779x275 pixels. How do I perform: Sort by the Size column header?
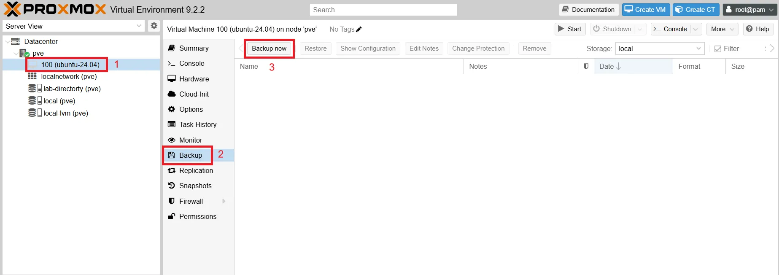[751, 66]
